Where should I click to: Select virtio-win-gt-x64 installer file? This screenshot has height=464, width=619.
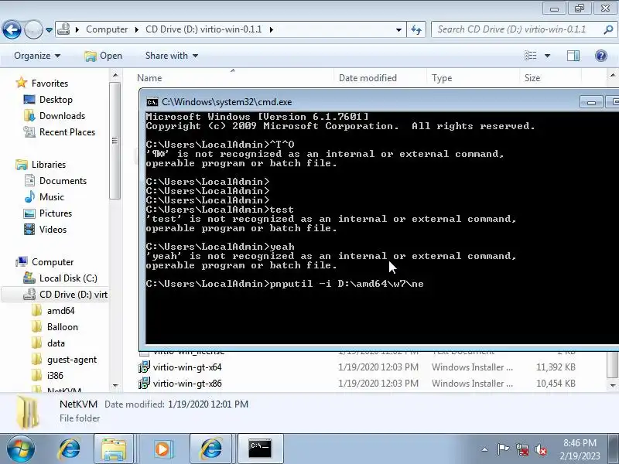point(187,367)
